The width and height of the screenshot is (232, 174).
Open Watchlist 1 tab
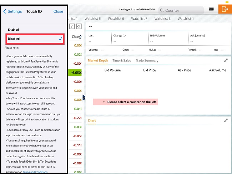click(x=186, y=19)
